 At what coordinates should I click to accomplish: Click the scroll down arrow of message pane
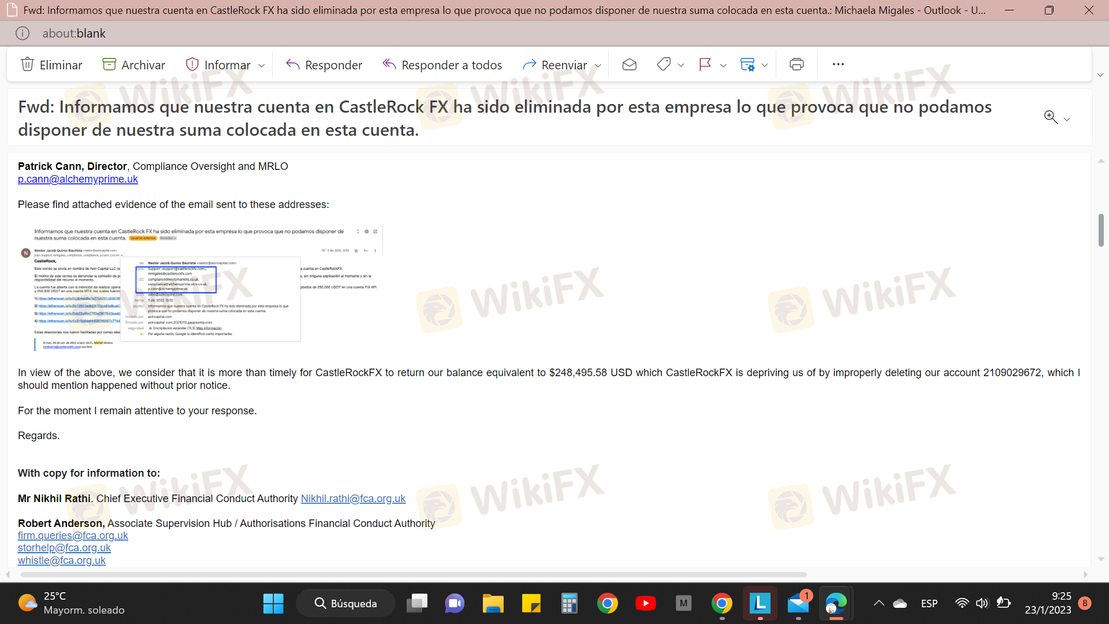point(1101,559)
